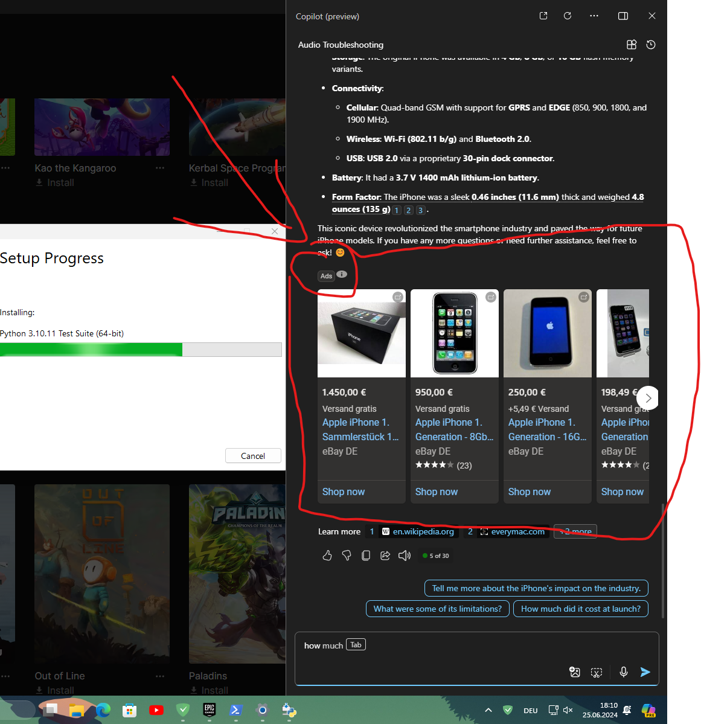
Task: Mute the system volume in the taskbar
Action: 568,710
